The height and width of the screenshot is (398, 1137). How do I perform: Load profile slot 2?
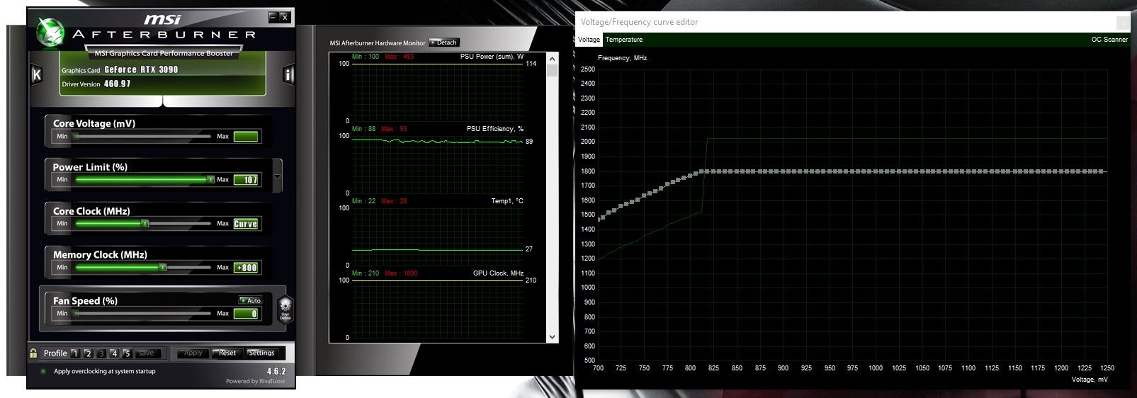pyautogui.click(x=88, y=353)
